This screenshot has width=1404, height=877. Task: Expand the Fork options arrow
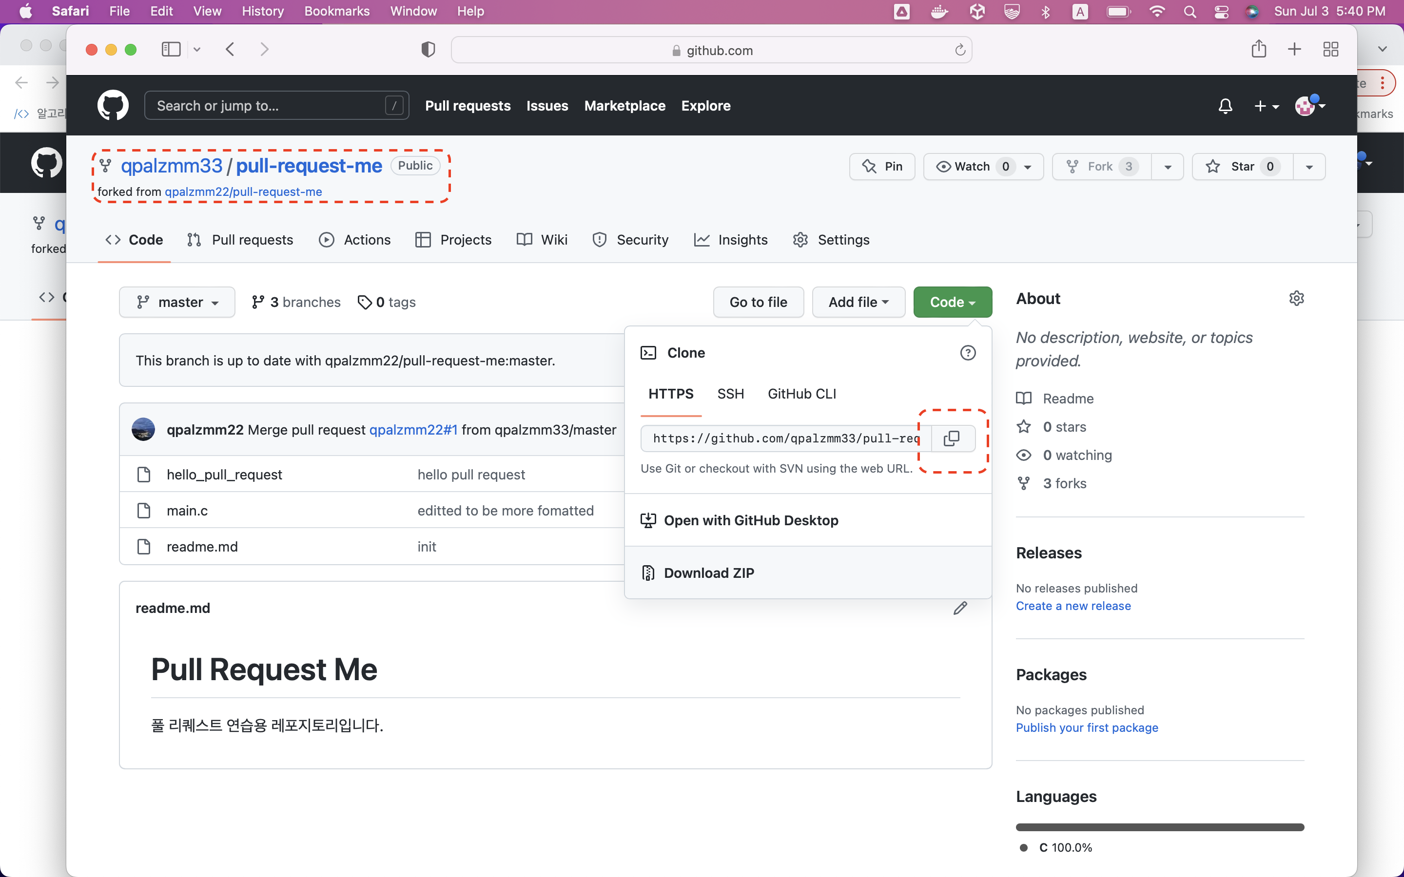(x=1167, y=167)
